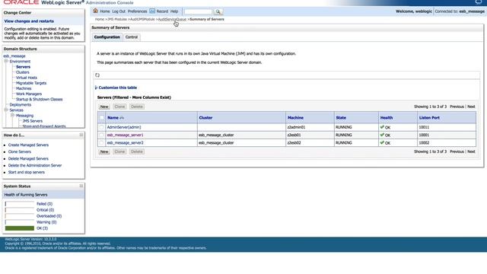Click the search magnifier button
Image resolution: width=487 pixels, height=274 pixels.
[x=218, y=11]
